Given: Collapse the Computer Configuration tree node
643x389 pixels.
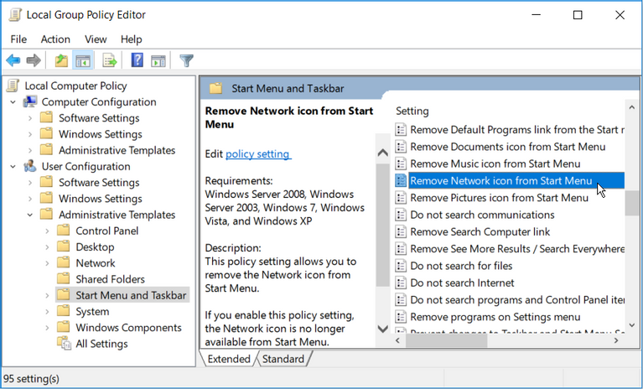Looking at the screenshot, I should [13, 102].
